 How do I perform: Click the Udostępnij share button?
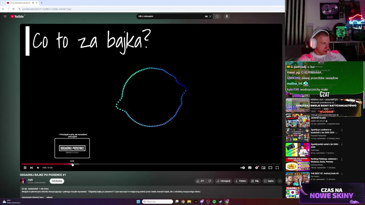(223, 181)
